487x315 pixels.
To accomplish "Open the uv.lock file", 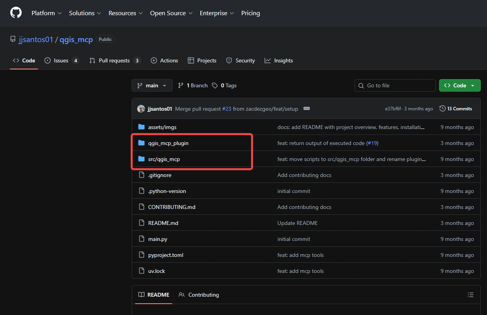I will pos(157,271).
